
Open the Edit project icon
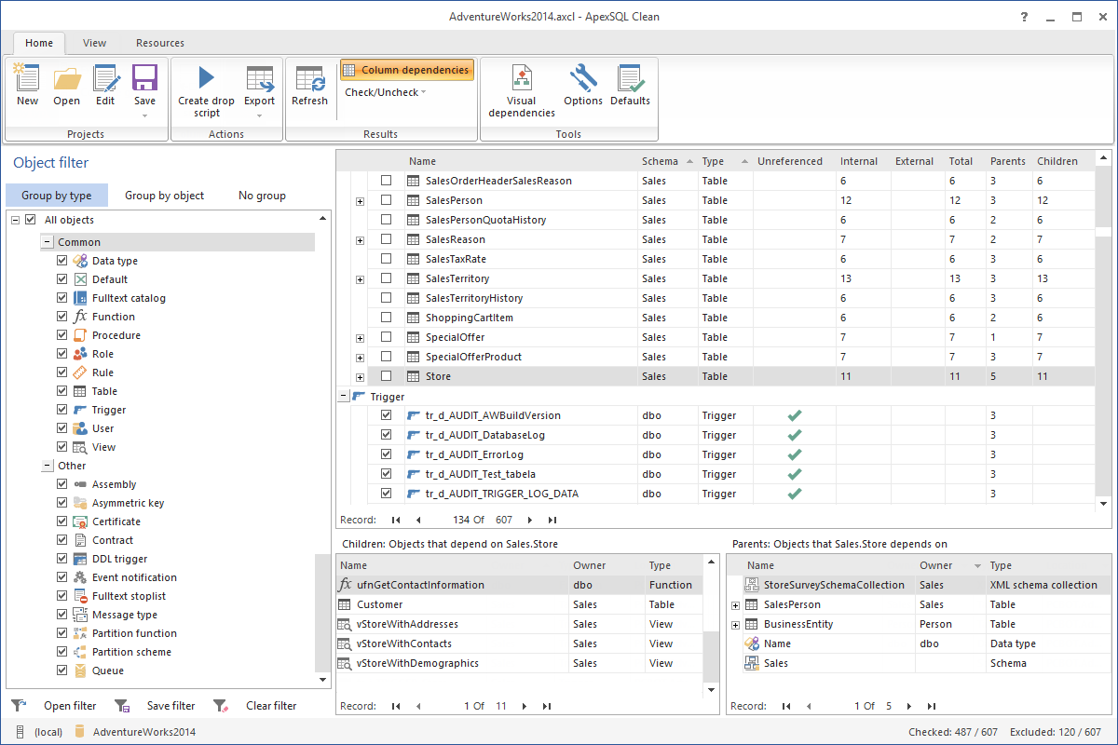[x=105, y=86]
